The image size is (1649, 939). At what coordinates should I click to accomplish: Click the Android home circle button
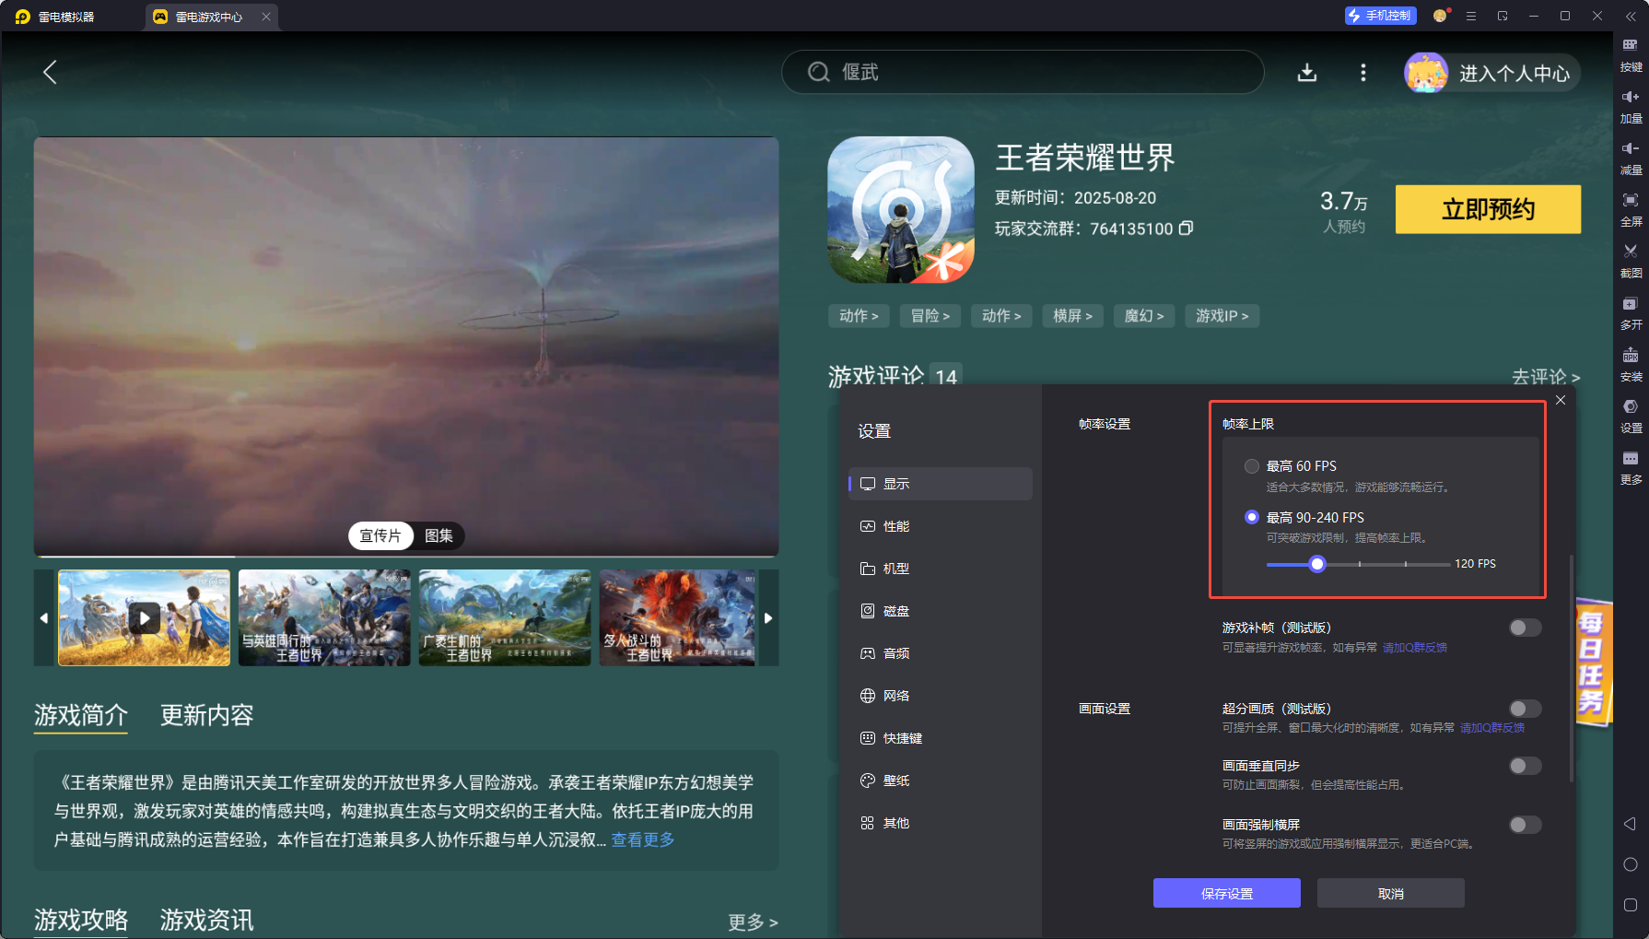1630,864
